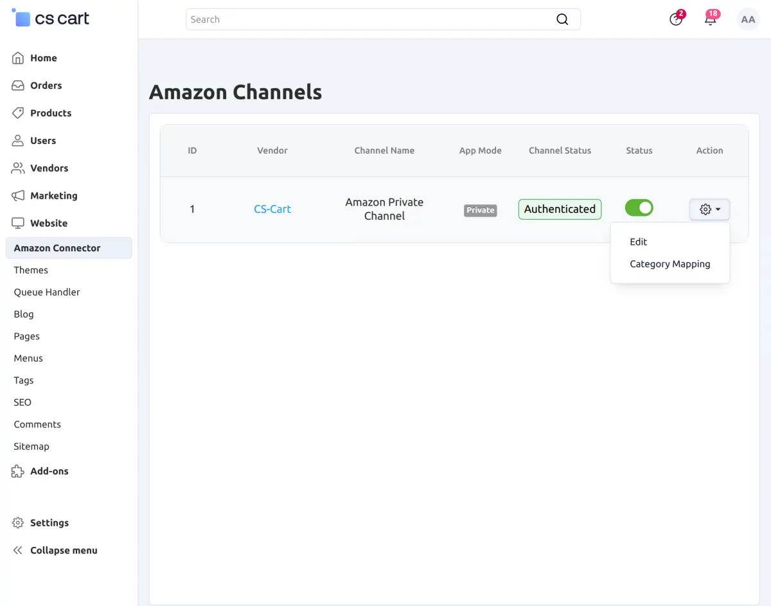
Task: Open Amazon Connector in sidebar
Action: click(x=69, y=248)
